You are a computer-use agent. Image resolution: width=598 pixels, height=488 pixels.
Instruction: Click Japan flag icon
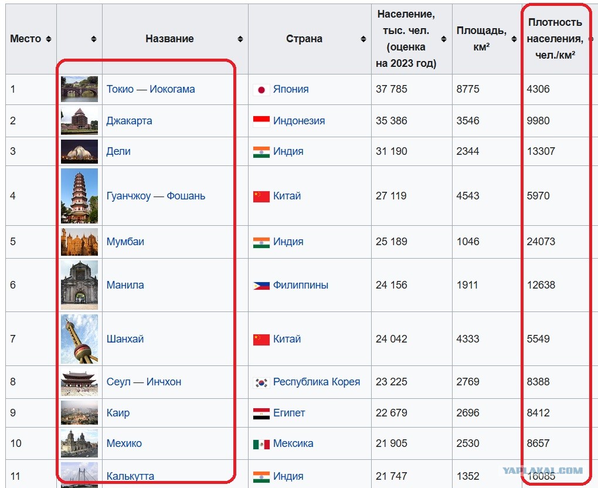[x=261, y=90]
